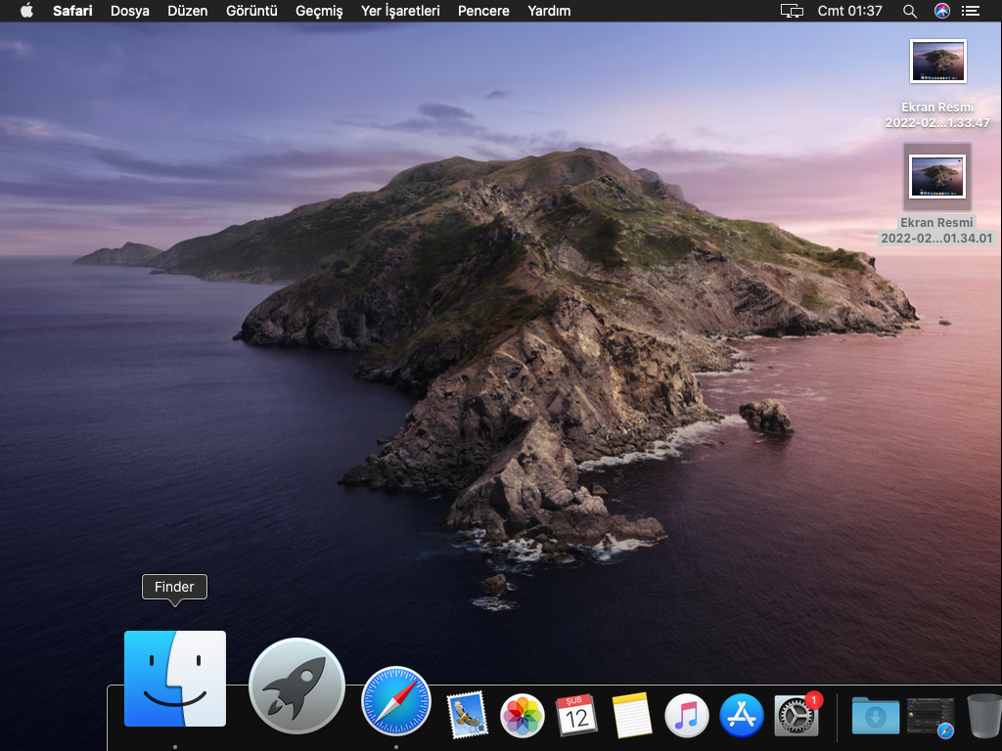Open the Yer İşaretleri menu
This screenshot has height=751, width=1002.
click(400, 11)
